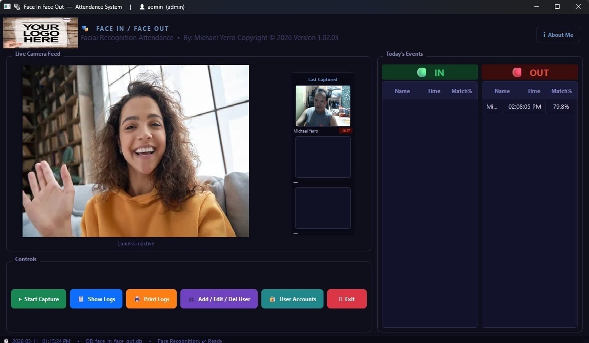The height and width of the screenshot is (343, 589).
Task: Click the 02:08:05 PM time cell
Action: 525,107
